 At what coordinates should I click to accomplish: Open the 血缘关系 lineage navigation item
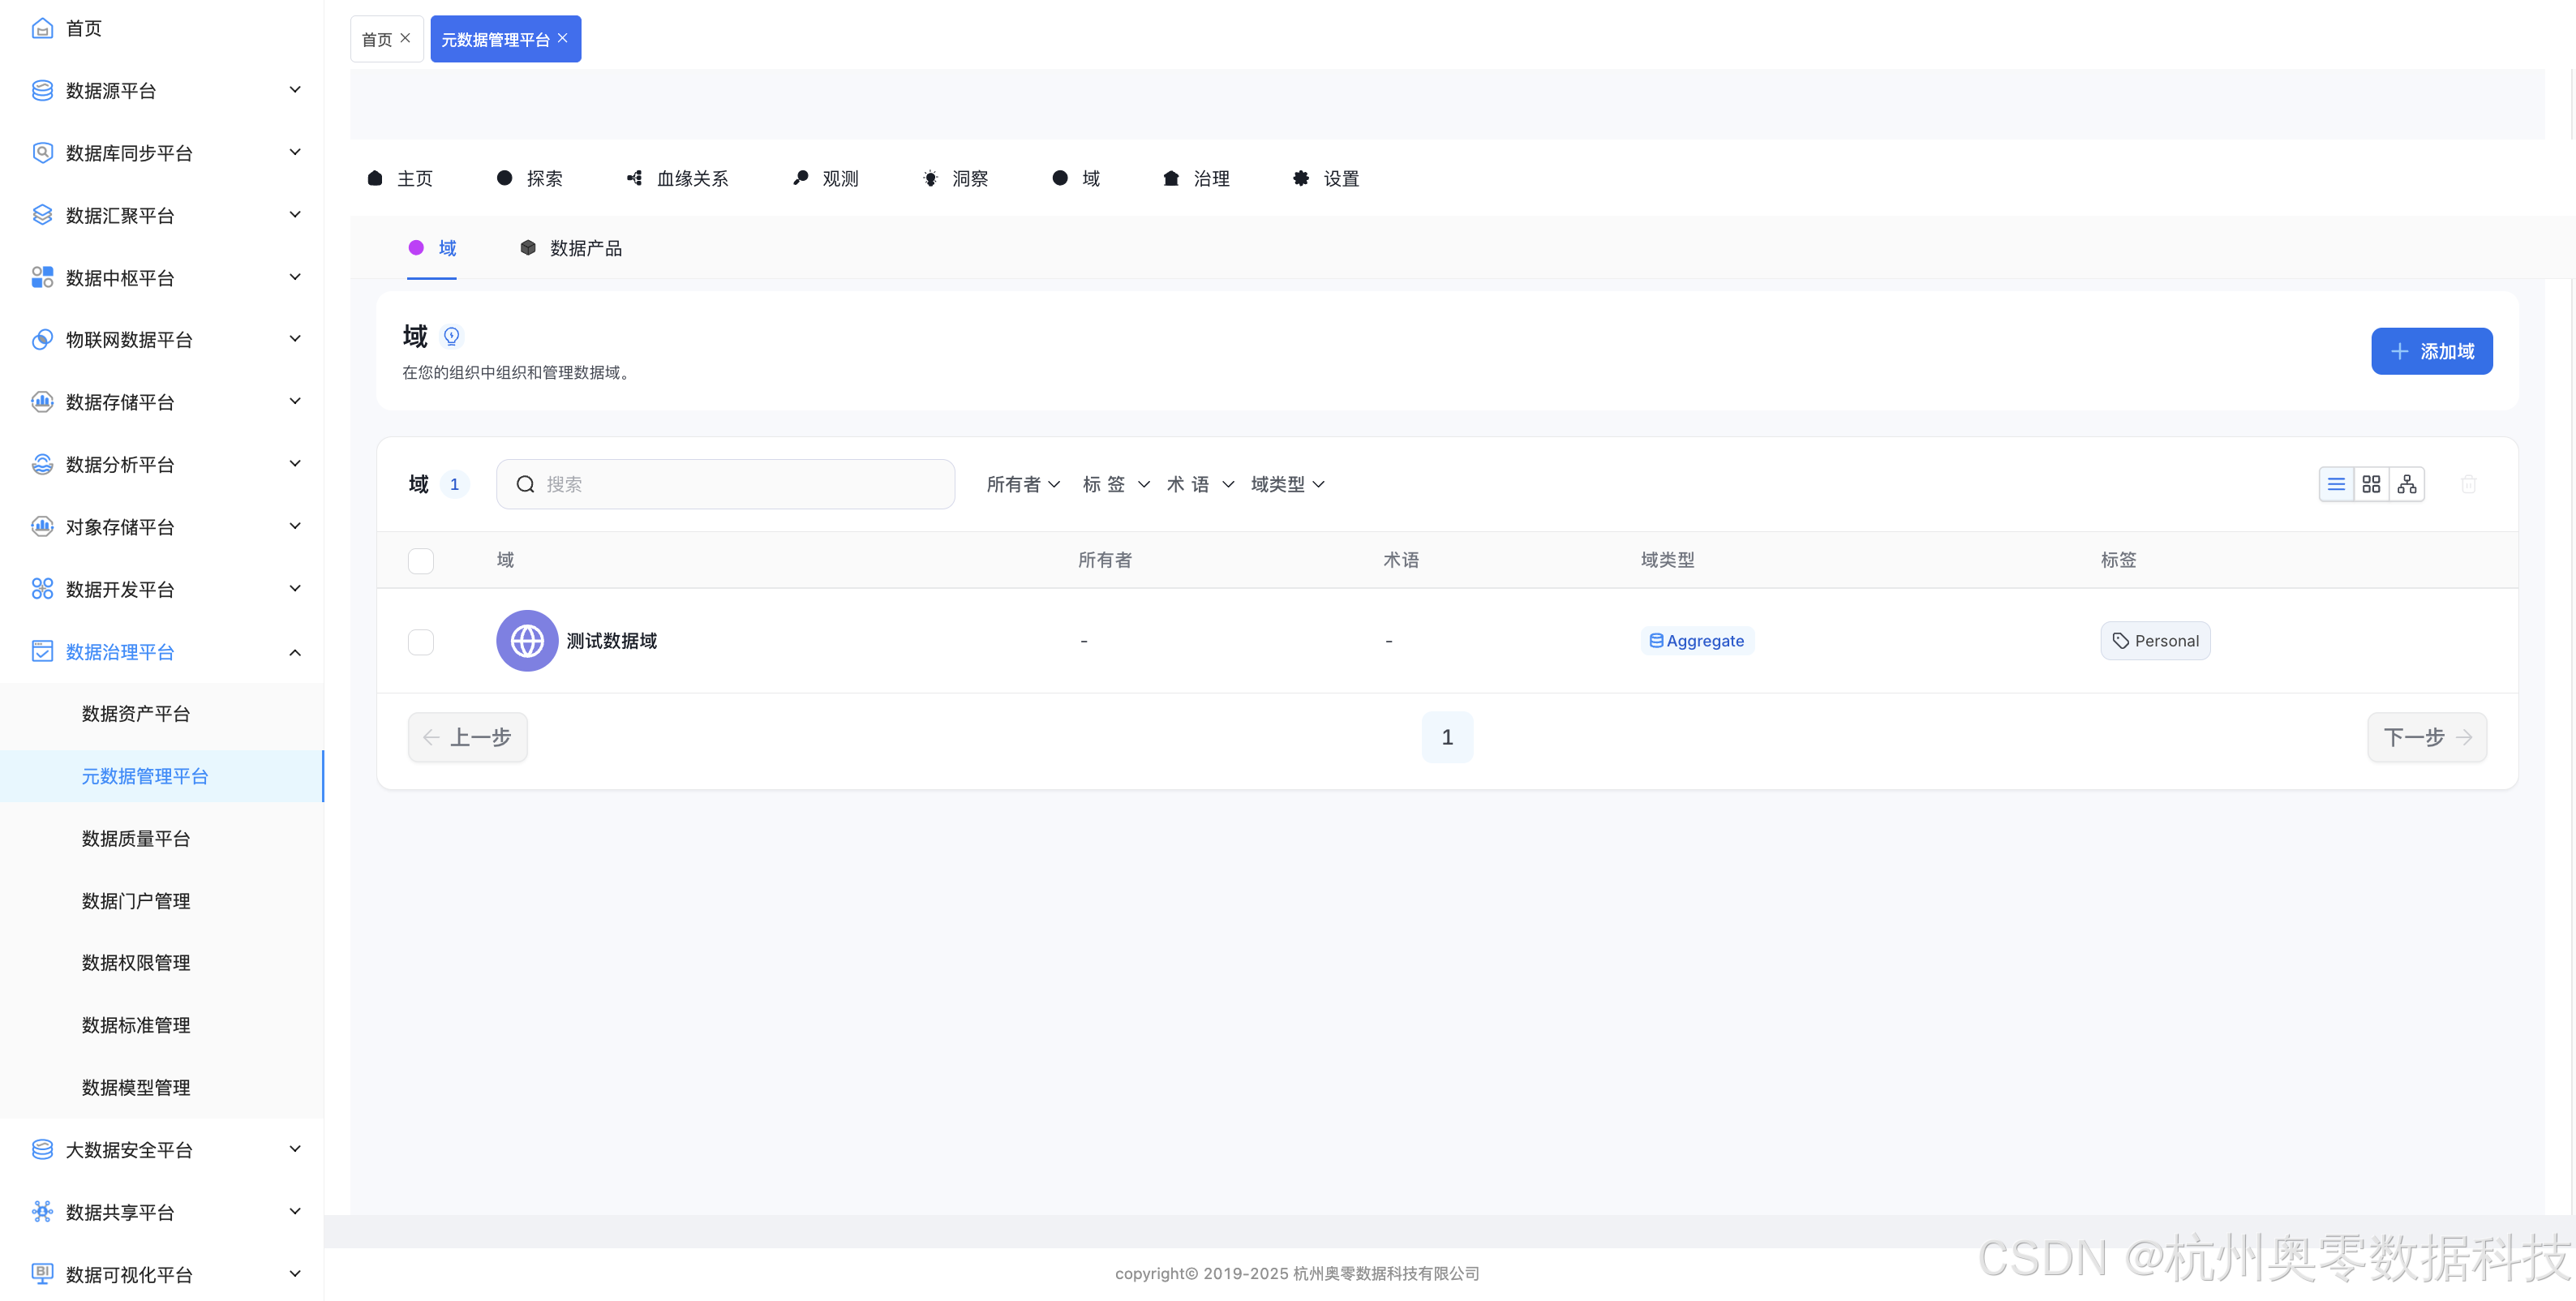click(x=678, y=179)
